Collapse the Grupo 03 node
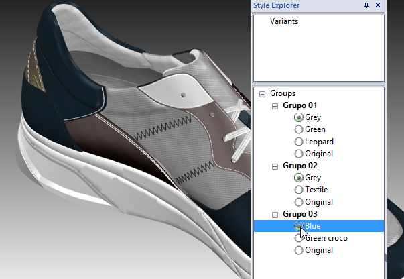This screenshot has width=404, height=279. [275, 215]
